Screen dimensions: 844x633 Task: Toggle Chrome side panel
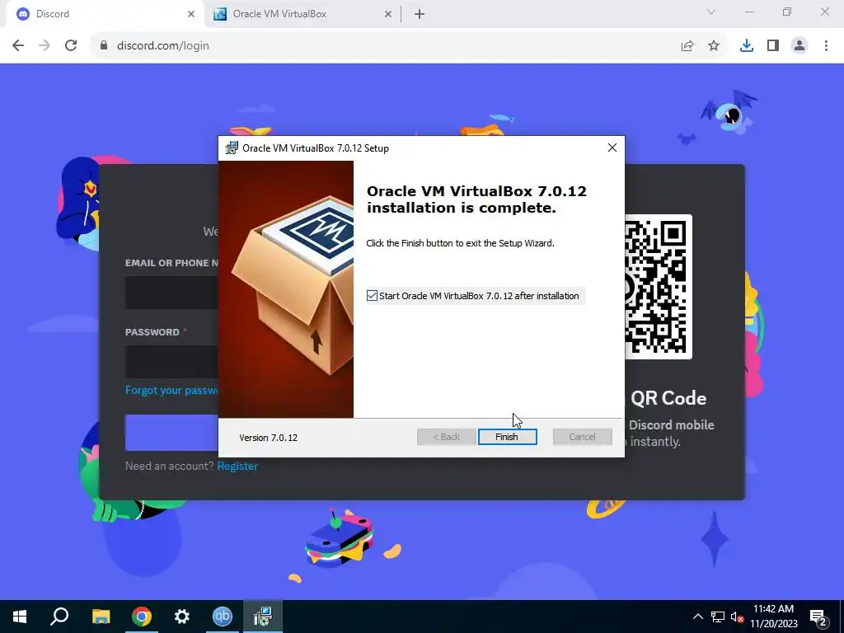tap(773, 46)
